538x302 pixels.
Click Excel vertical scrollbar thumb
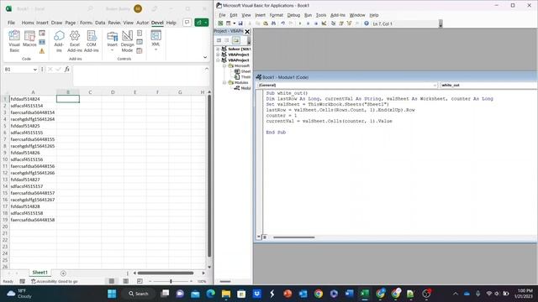tap(209, 176)
